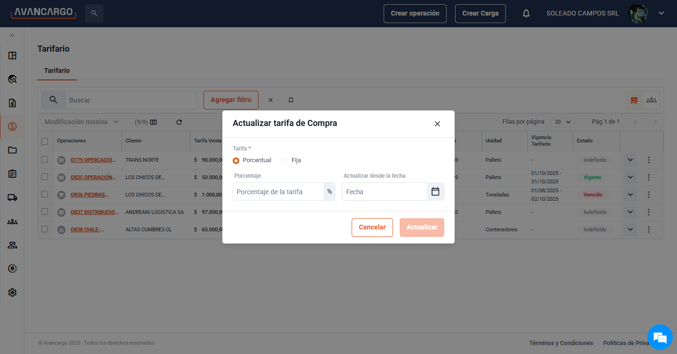Check the box for row O835

tap(45, 177)
